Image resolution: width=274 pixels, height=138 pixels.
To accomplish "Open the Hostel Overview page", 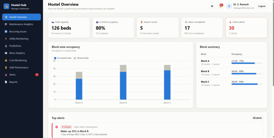I will (x=21, y=17).
